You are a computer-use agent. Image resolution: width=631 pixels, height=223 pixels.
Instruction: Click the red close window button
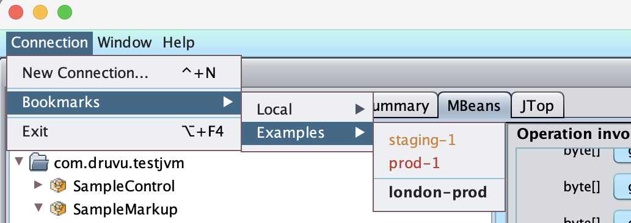pos(16,12)
